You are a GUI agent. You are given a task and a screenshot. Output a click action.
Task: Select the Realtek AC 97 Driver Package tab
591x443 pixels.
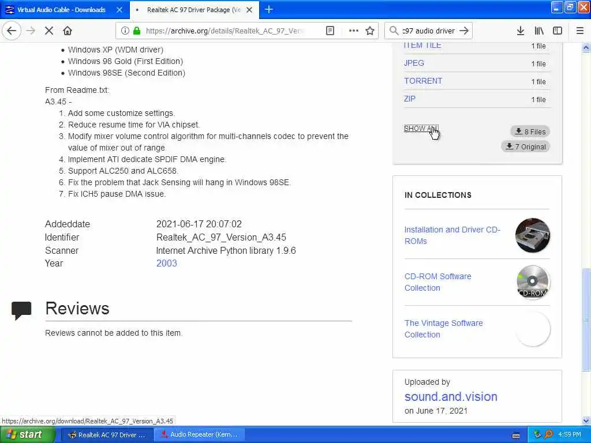194,10
